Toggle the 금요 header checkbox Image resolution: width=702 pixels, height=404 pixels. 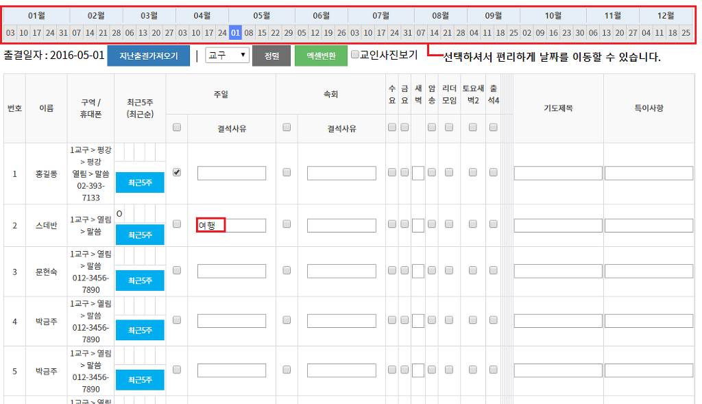coord(404,127)
